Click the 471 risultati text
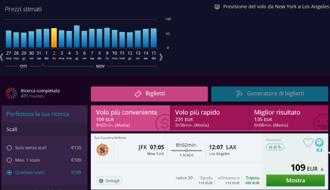Screen dimensions: 330x190 32,96
